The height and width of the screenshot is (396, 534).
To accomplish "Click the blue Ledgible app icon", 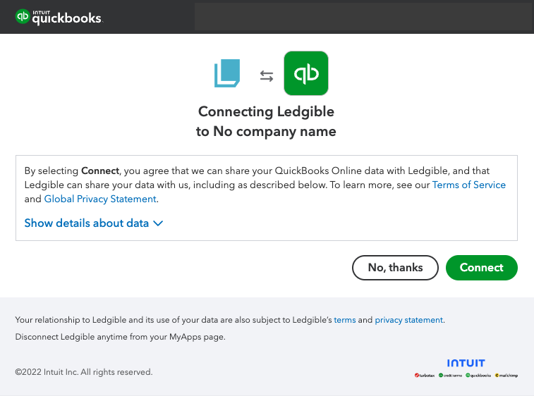I will (x=227, y=73).
